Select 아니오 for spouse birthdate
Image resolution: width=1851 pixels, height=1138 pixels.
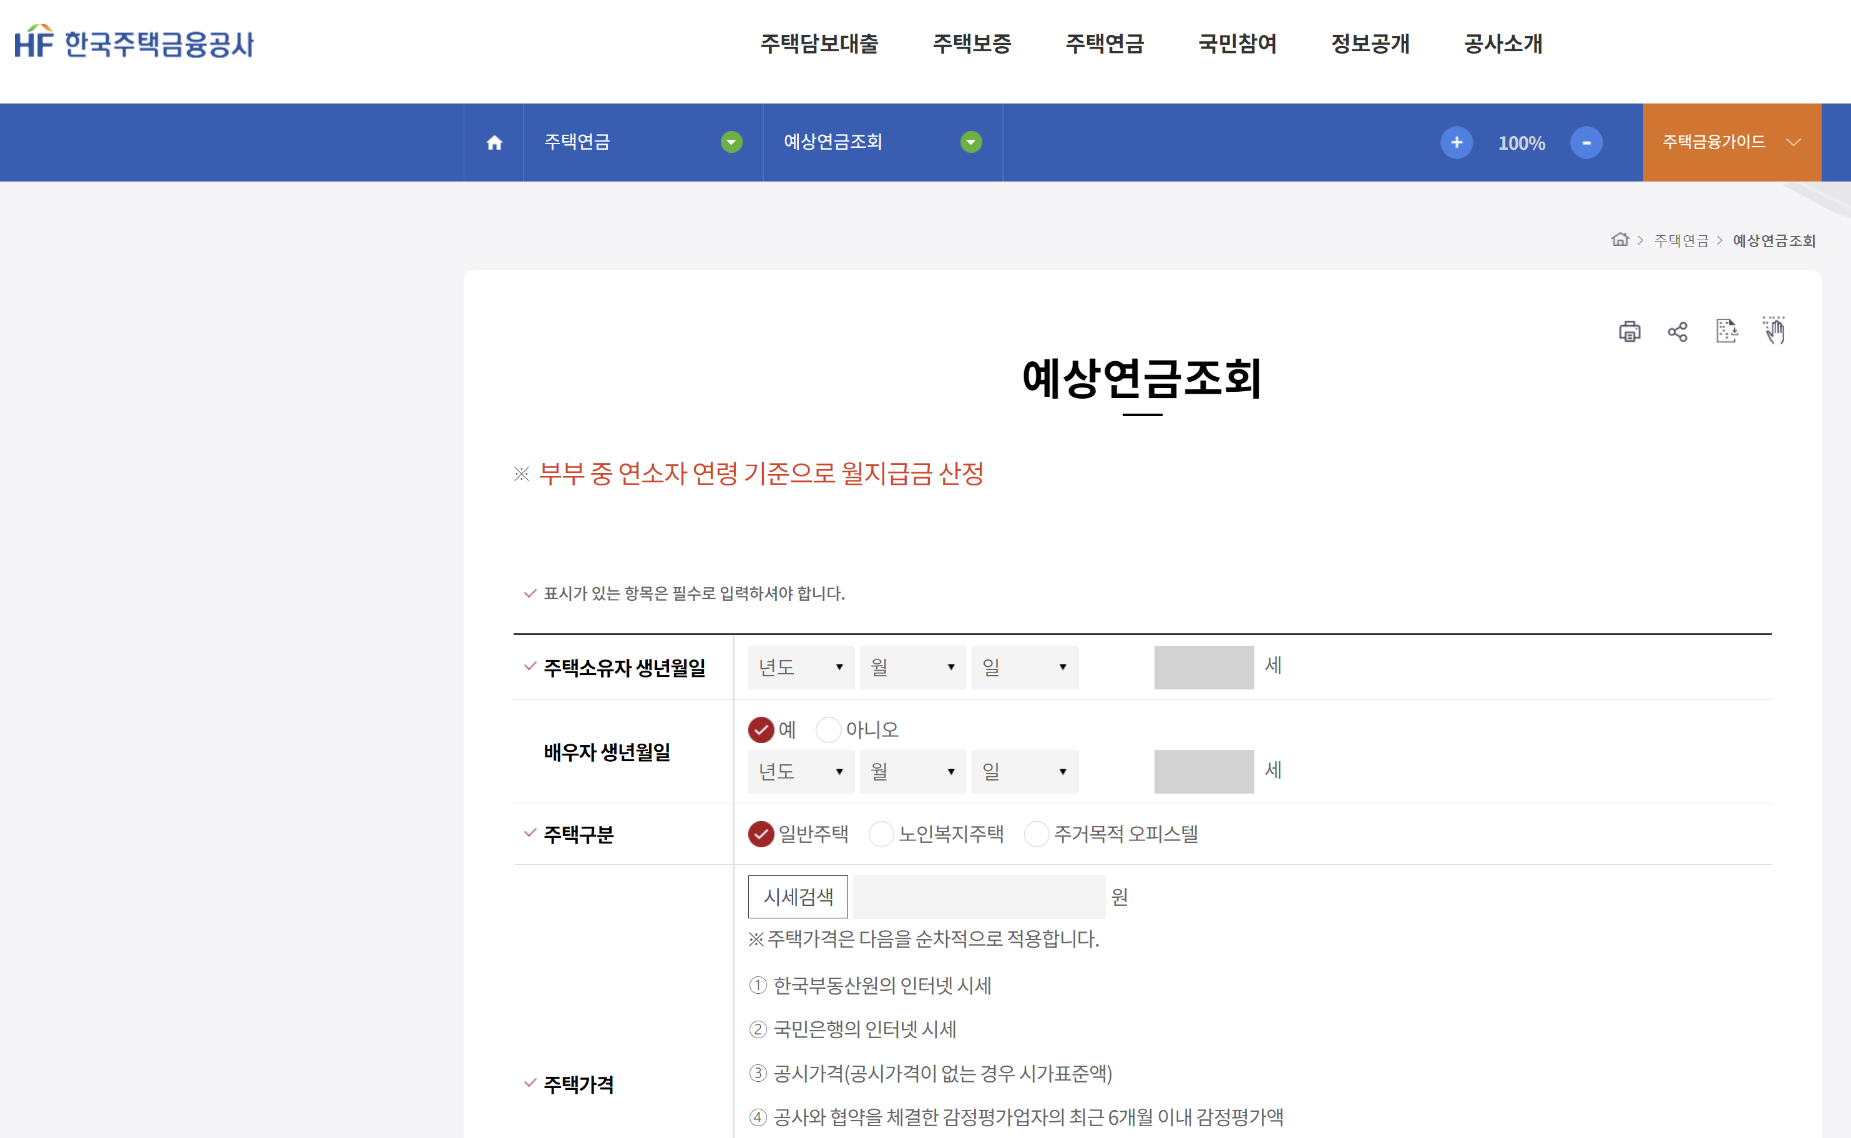(x=828, y=729)
